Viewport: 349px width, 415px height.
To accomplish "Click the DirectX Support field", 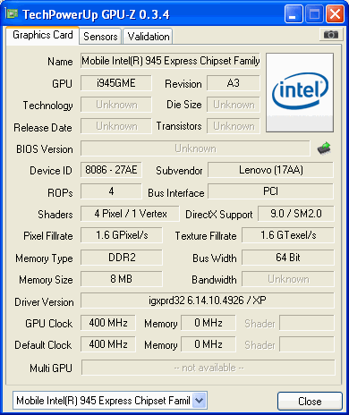I will (x=296, y=214).
